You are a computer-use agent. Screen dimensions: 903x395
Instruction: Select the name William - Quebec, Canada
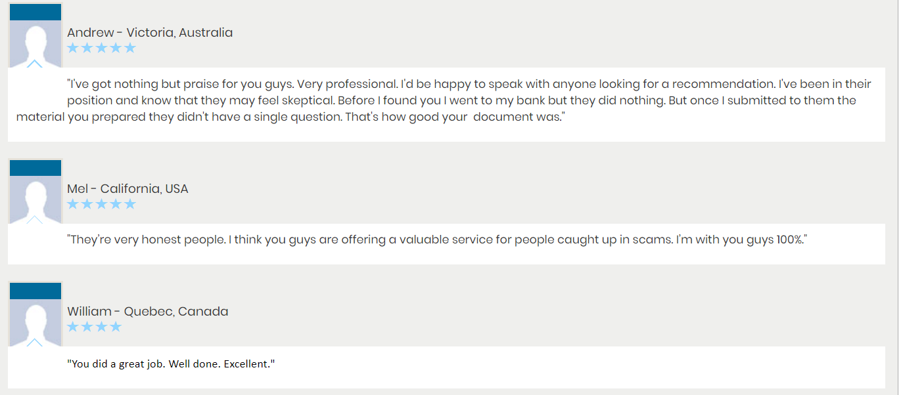point(148,311)
